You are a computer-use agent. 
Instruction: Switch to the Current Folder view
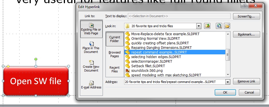[x=115, y=39]
